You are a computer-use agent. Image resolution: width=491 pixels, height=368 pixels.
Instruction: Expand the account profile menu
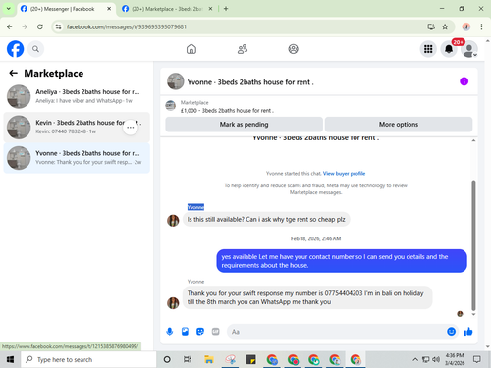(469, 49)
